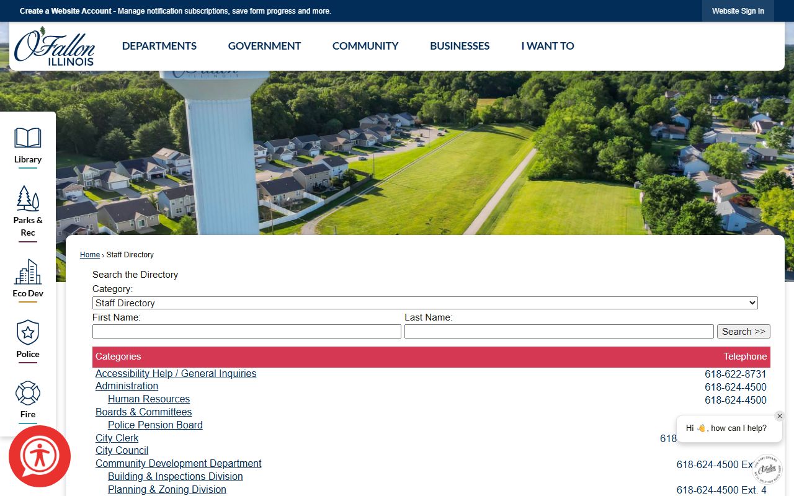Open the accessibility widget button
Viewport: 794px width, 496px height.
(40, 456)
